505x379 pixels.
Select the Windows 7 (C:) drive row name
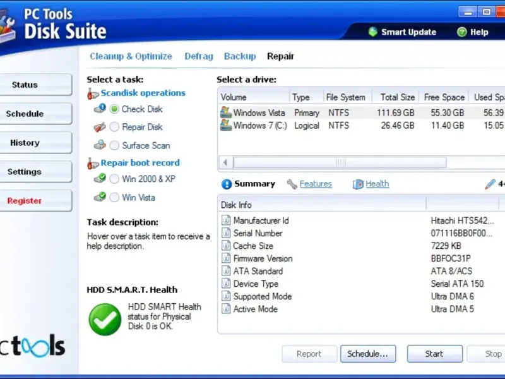260,125
